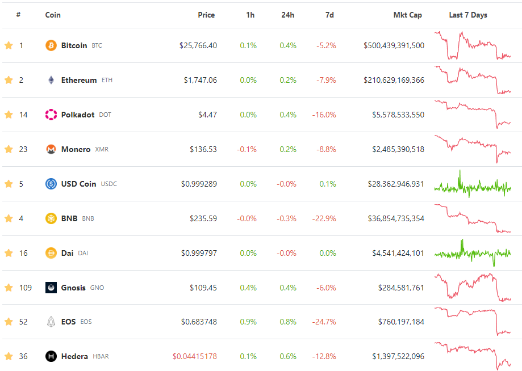The image size is (522, 371).
Task: Sort the table by rank number column
Action: click(x=18, y=15)
